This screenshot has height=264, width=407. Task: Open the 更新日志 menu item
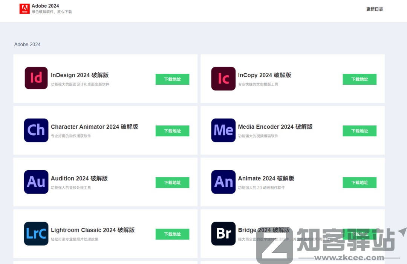coord(374,9)
